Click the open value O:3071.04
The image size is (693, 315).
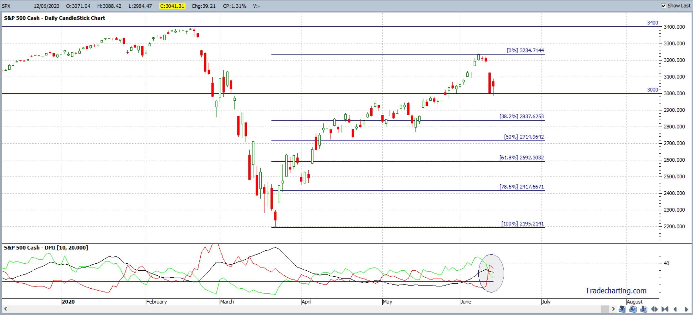(x=78, y=6)
